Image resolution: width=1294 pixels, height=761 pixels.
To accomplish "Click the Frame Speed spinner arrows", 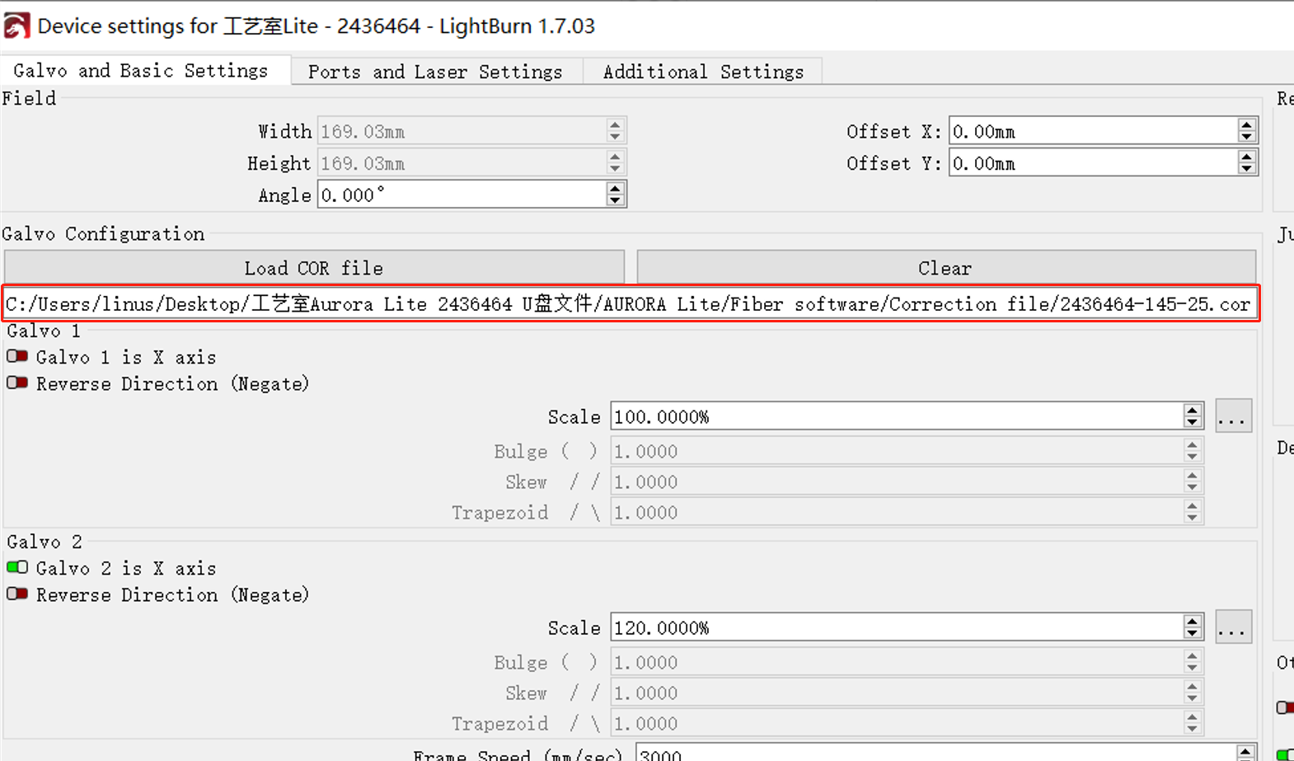I will click(x=1246, y=753).
